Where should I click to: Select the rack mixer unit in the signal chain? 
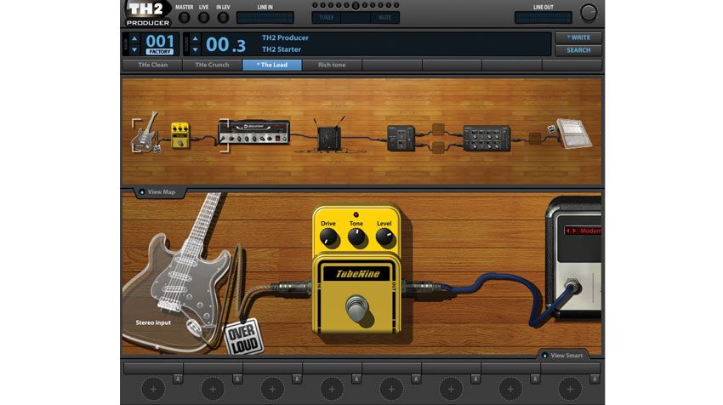pyautogui.click(x=487, y=138)
